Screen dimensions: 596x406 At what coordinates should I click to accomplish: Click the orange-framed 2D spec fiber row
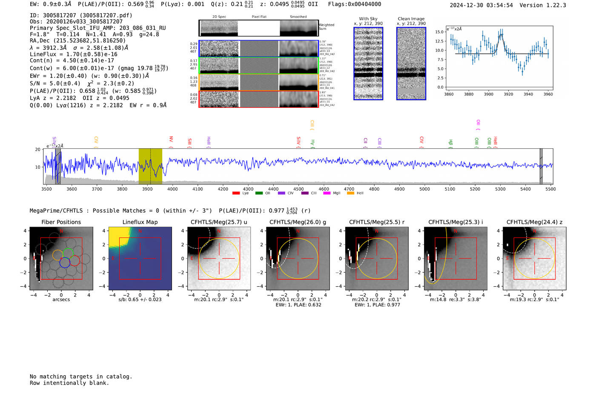(x=258, y=82)
